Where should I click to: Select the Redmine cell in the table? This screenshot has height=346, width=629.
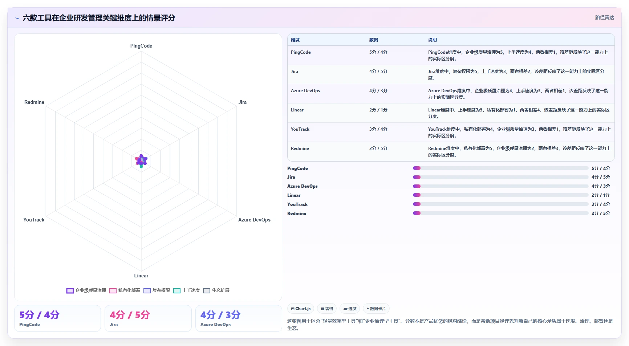pyautogui.click(x=300, y=148)
